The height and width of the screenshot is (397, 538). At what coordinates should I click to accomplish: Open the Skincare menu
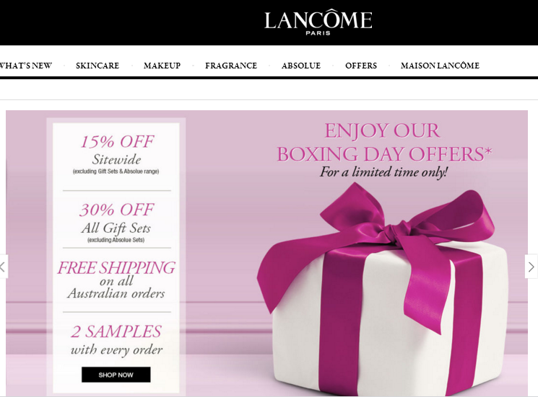[97, 66]
